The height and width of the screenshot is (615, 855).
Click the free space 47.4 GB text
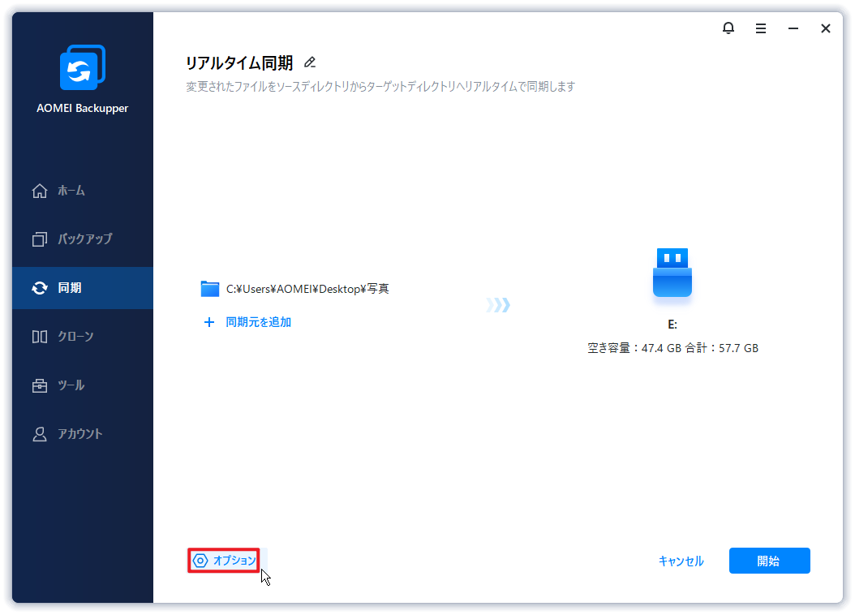634,348
